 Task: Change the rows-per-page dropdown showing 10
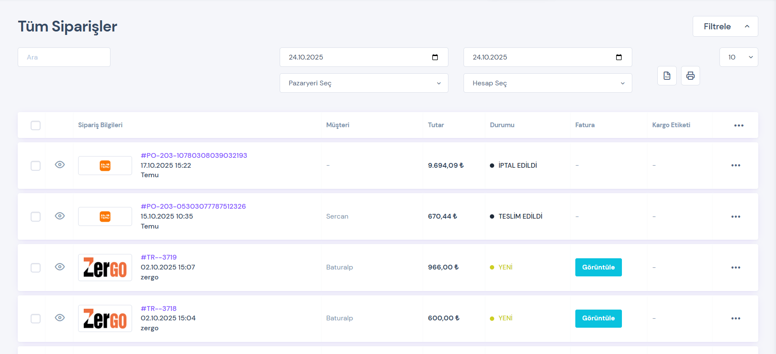[738, 57]
